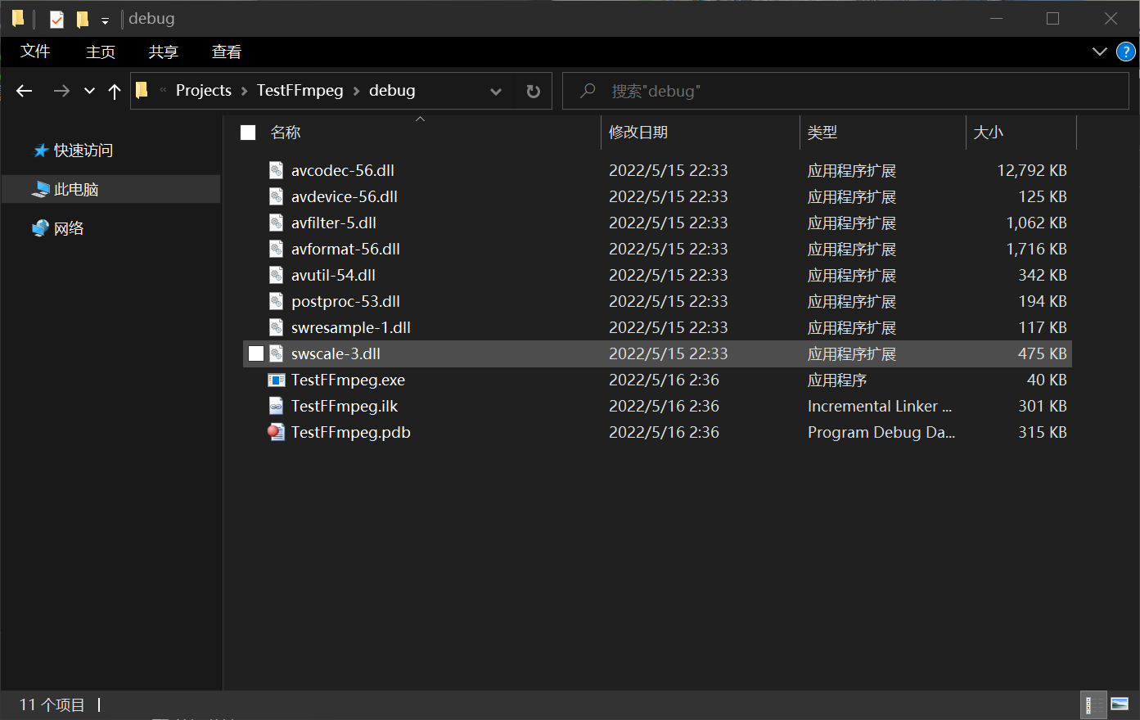1140x720 pixels.
Task: Click the Up one level arrow
Action: (x=115, y=91)
